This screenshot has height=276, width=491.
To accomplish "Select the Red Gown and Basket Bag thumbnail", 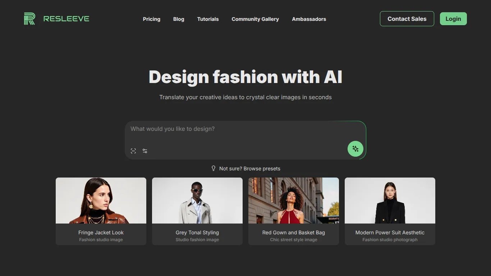I will [294, 201].
